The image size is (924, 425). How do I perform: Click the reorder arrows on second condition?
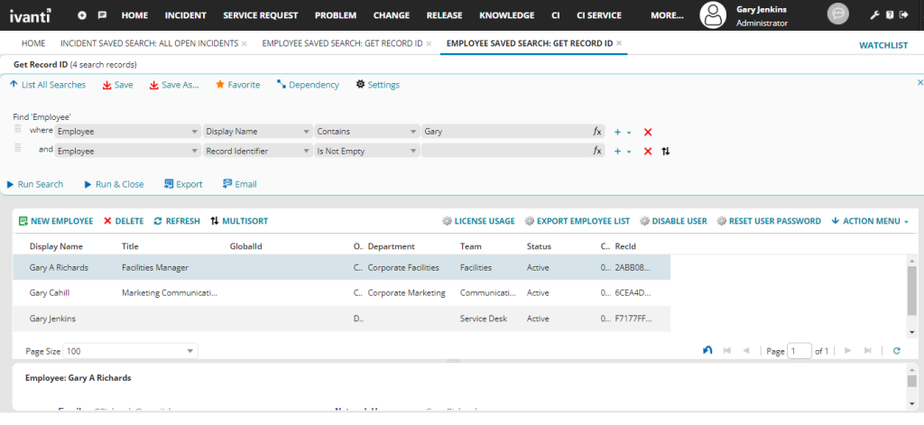[x=665, y=151]
